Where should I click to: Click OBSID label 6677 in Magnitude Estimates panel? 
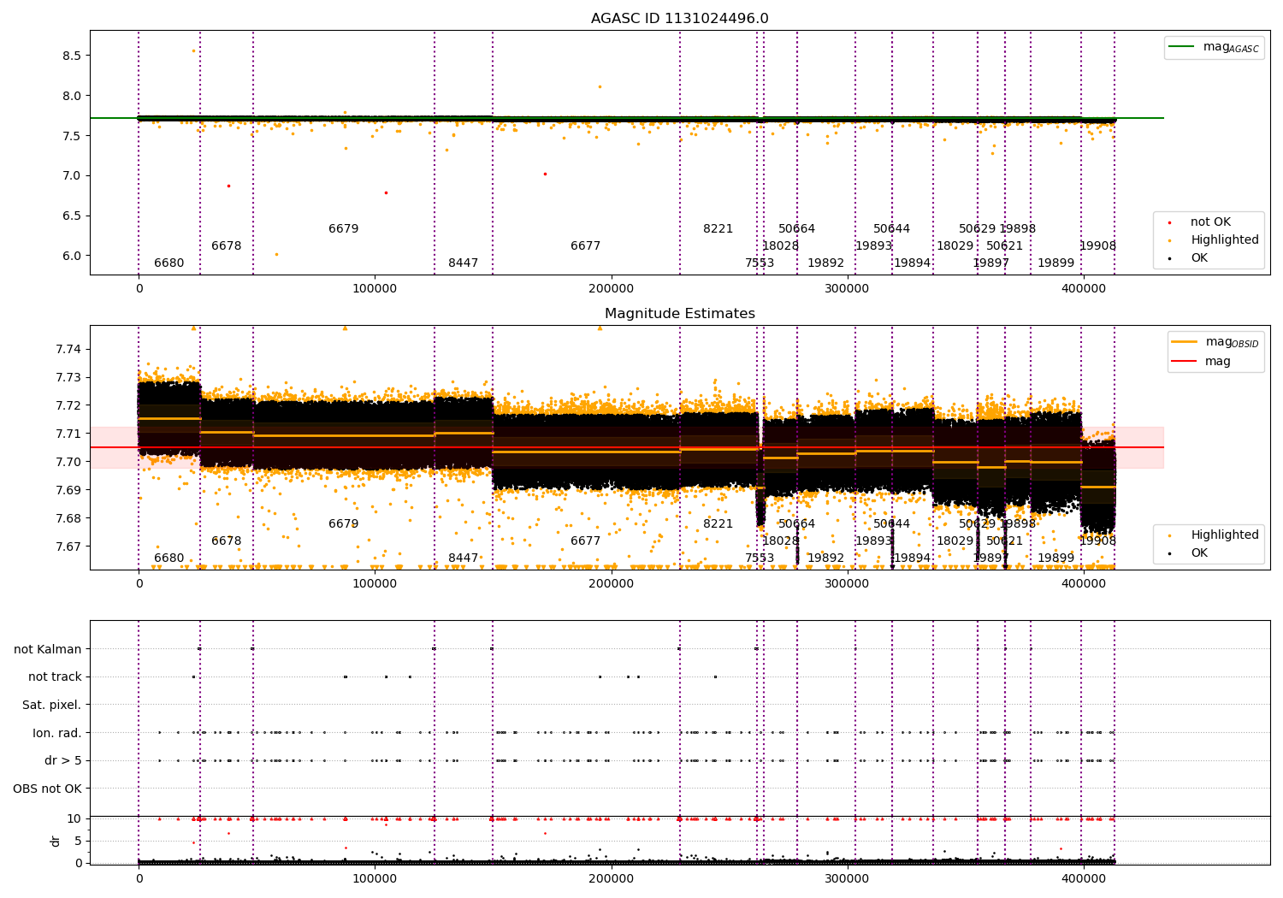pyautogui.click(x=586, y=541)
